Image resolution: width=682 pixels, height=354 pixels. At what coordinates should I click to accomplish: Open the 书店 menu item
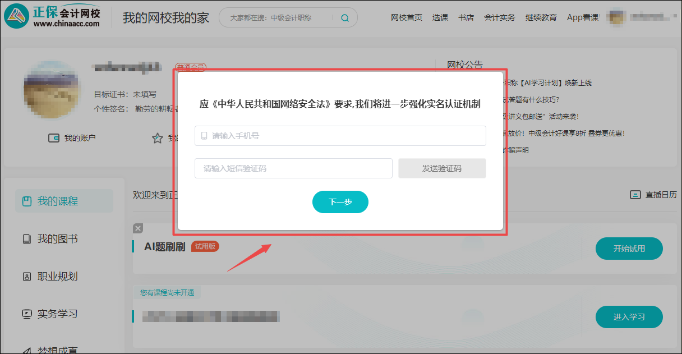[x=466, y=17]
